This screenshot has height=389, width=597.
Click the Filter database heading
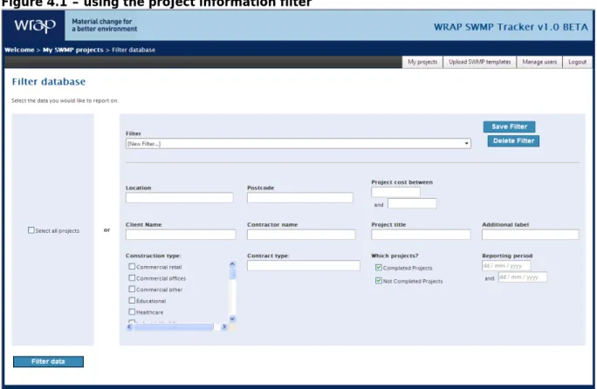click(49, 81)
